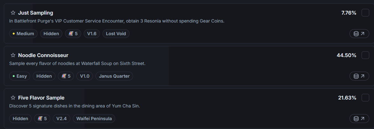Image resolution: width=374 pixels, height=129 pixels.
Task: Click polychrome reward icon on Noodle Connoisseur
Action: click(x=64, y=76)
